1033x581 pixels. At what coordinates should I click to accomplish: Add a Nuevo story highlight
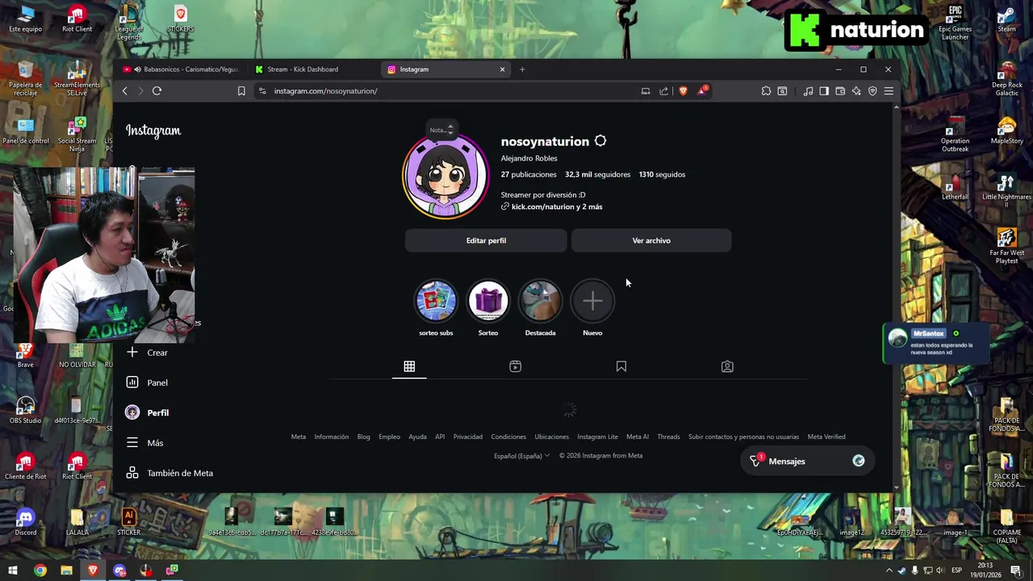[x=592, y=301]
